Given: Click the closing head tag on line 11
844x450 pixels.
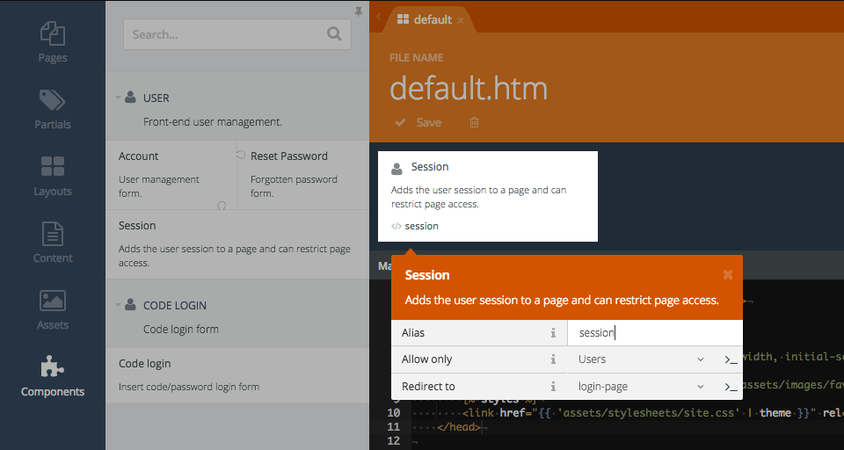Looking at the screenshot, I should [x=459, y=427].
